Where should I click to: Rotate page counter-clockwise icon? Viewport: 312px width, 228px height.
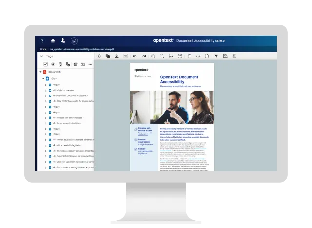coord(189,56)
